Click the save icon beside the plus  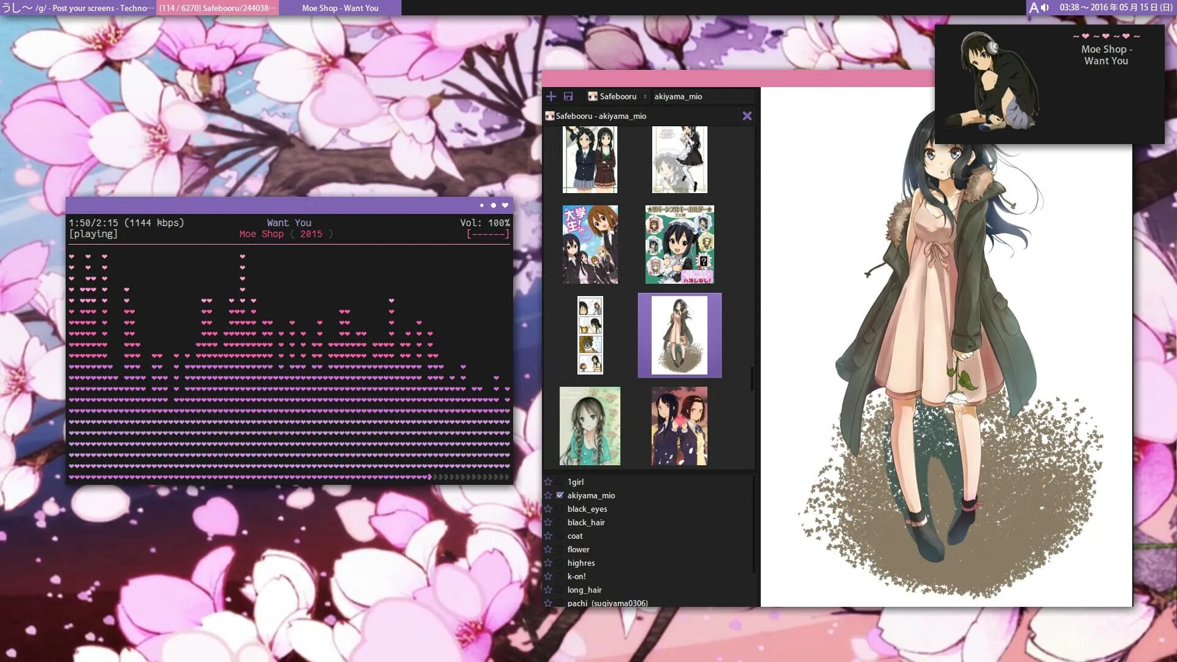[x=568, y=96]
